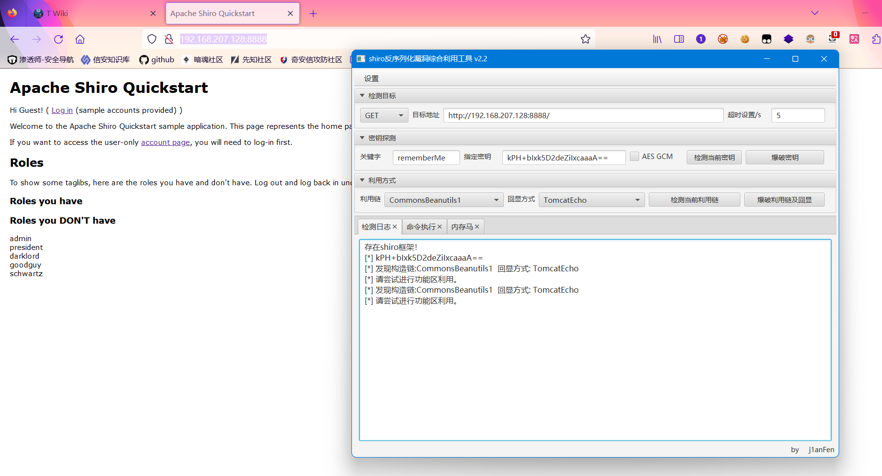The image size is (882, 476).
Task: Click the 指定密钥 key input field
Action: tap(564, 158)
